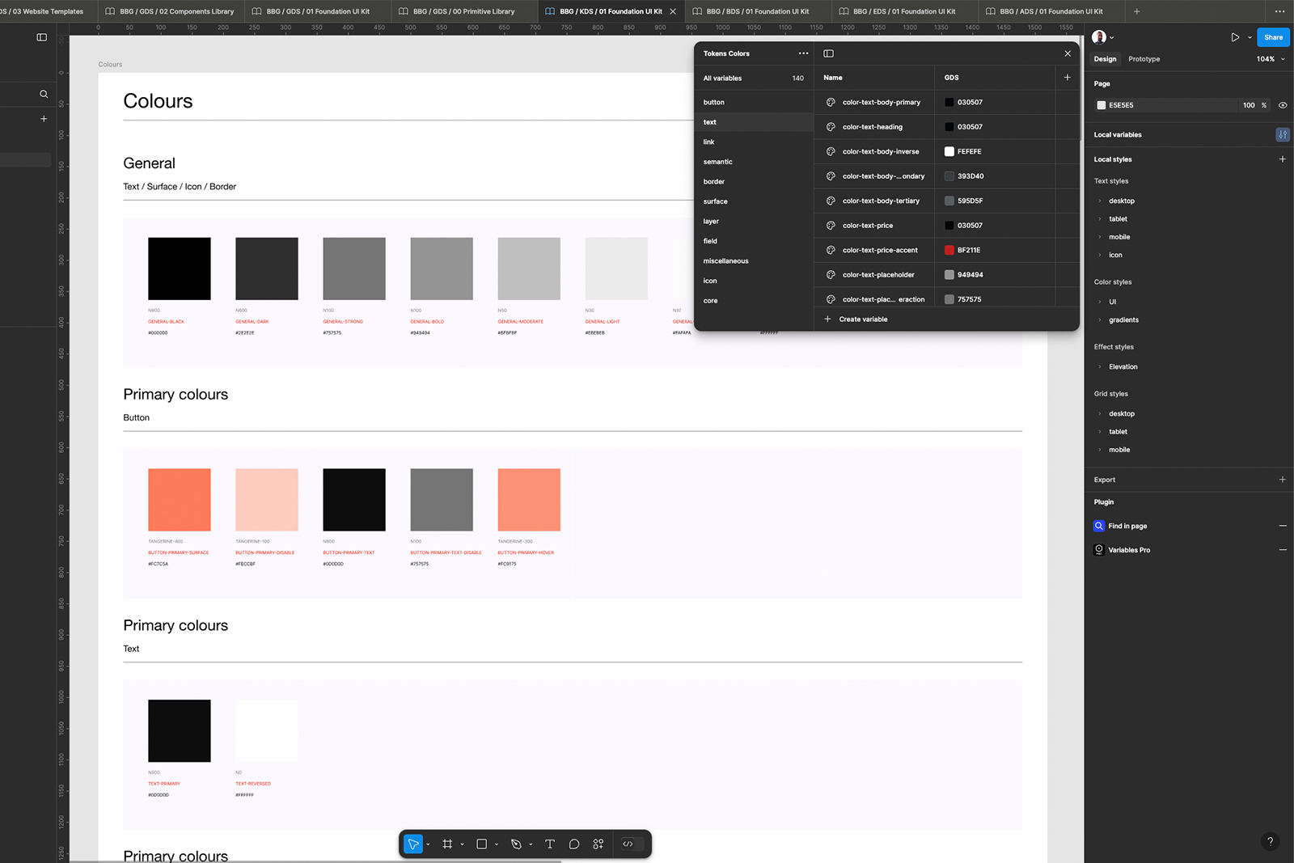Click the search icon in left sidebar

(44, 95)
